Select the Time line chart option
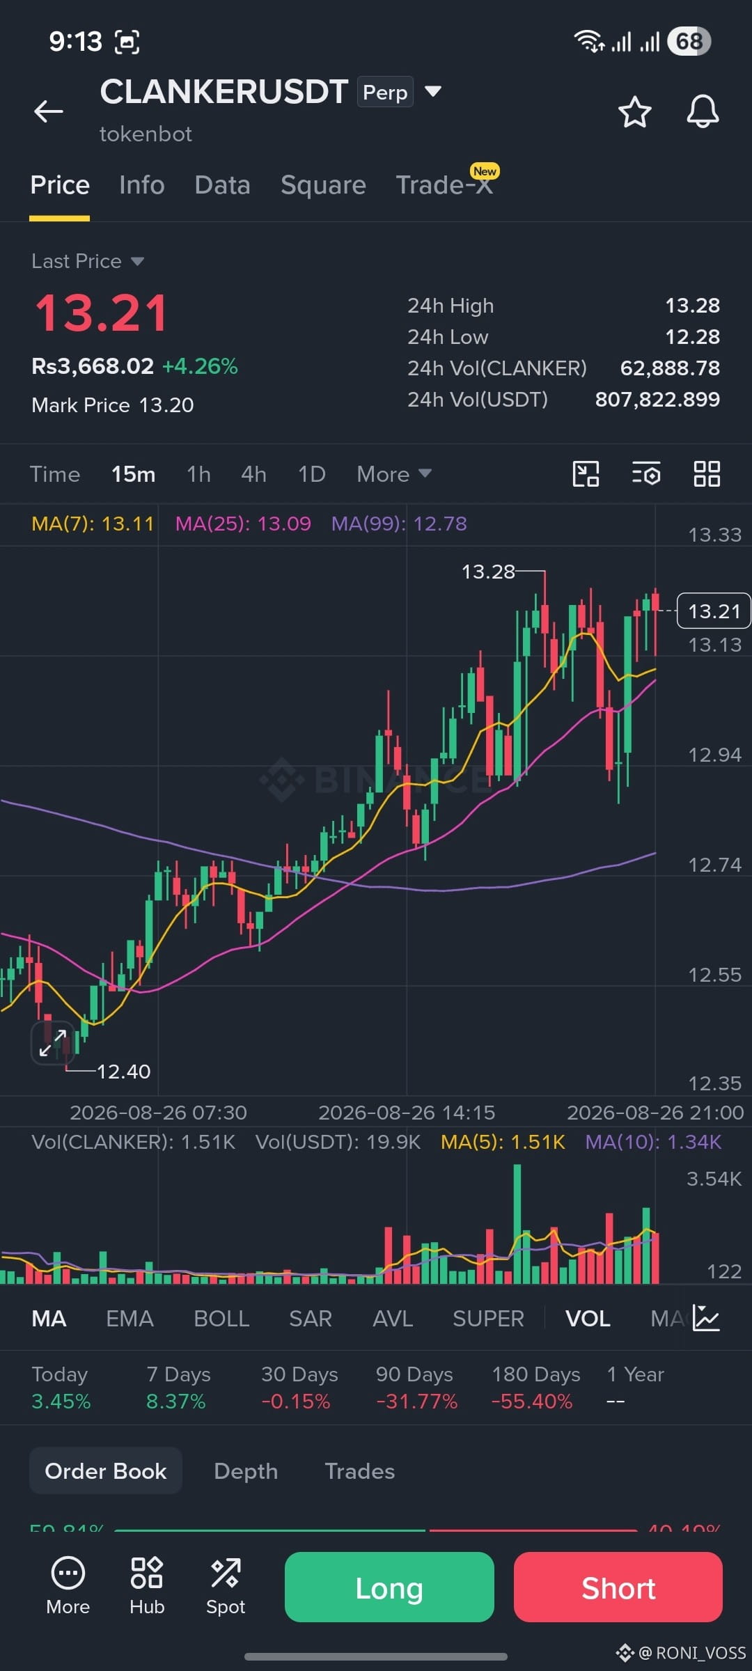This screenshot has height=1671, width=752. [x=55, y=474]
